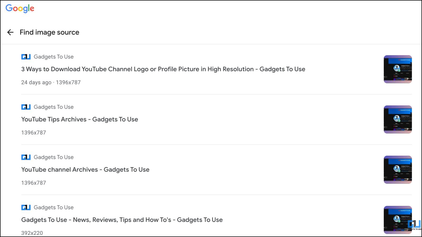Screen dimensions: 422x237
Task: Click the Gadgets To Use favicon in third result
Action: [26, 157]
